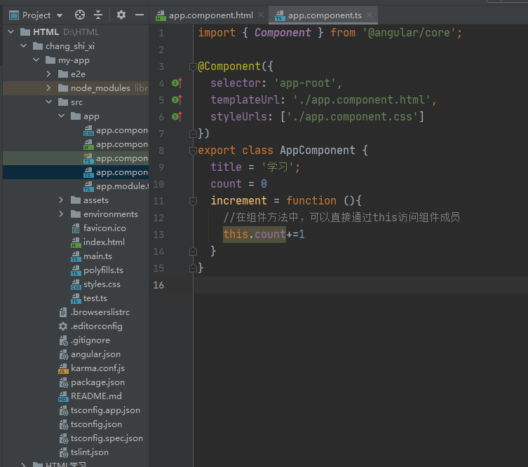The height and width of the screenshot is (467, 528).
Task: Open the Project view dropdown
Action: point(60,15)
